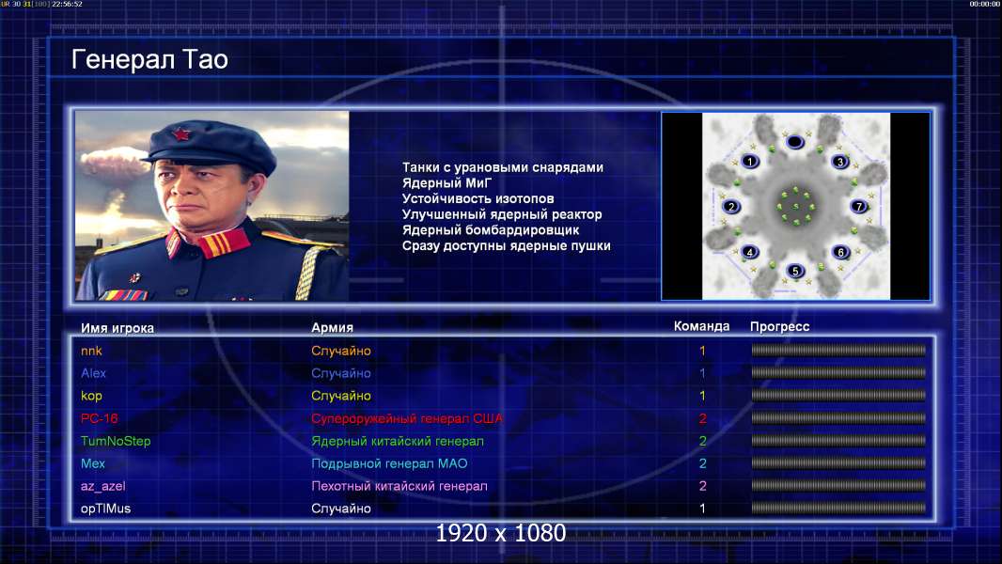Screen dimensions: 1002x564
Task: Click the team number in nnk's row
Action: (702, 351)
